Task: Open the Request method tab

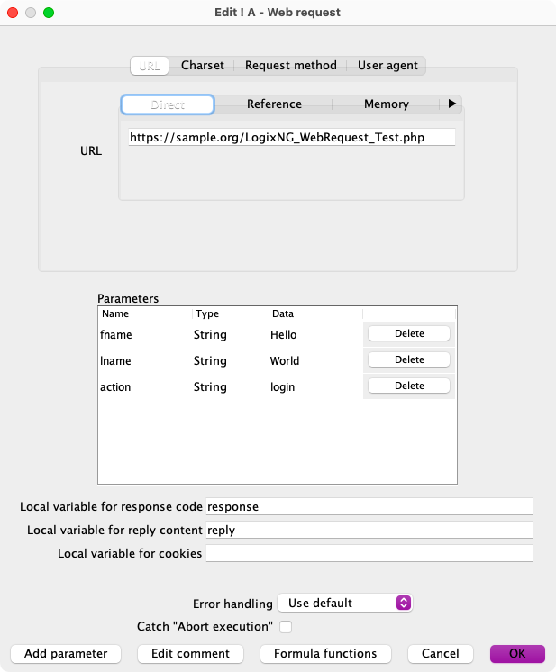Action: tap(290, 66)
